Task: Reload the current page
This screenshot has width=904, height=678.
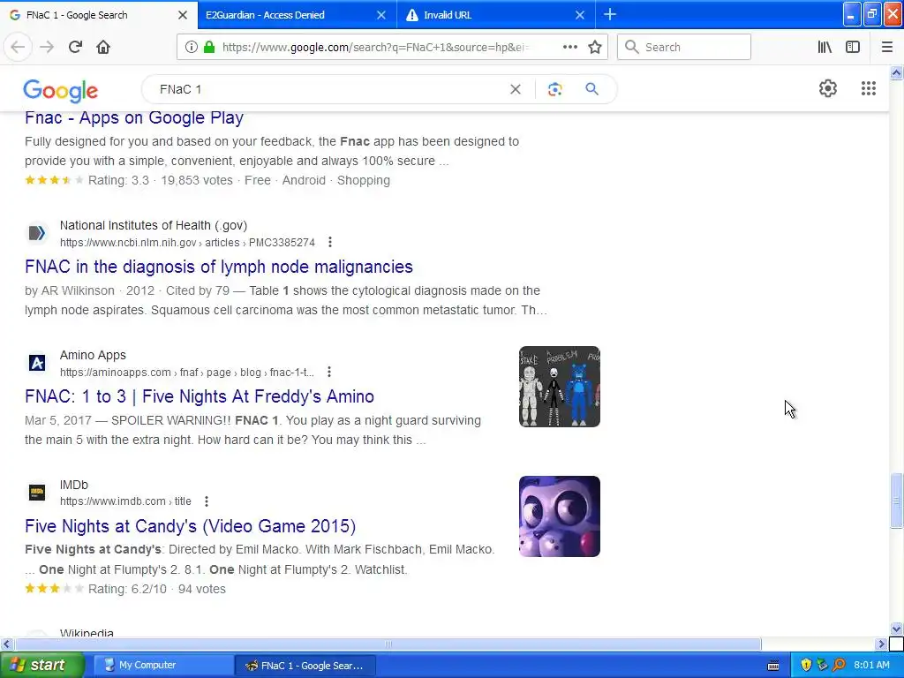Action: (x=75, y=47)
